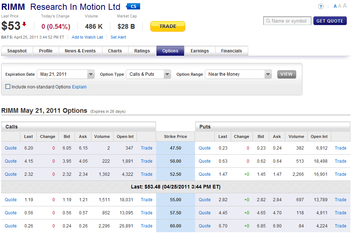Click the Add to Watch List link
Screen dimensions: 353x234
[87, 37]
